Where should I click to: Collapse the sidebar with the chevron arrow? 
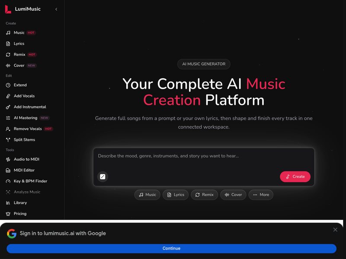(56, 9)
